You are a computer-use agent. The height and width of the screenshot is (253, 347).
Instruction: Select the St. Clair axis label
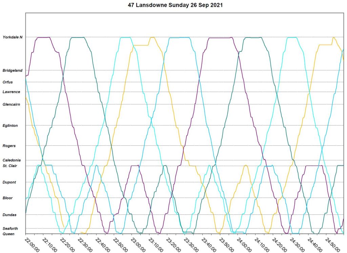coord(10,166)
